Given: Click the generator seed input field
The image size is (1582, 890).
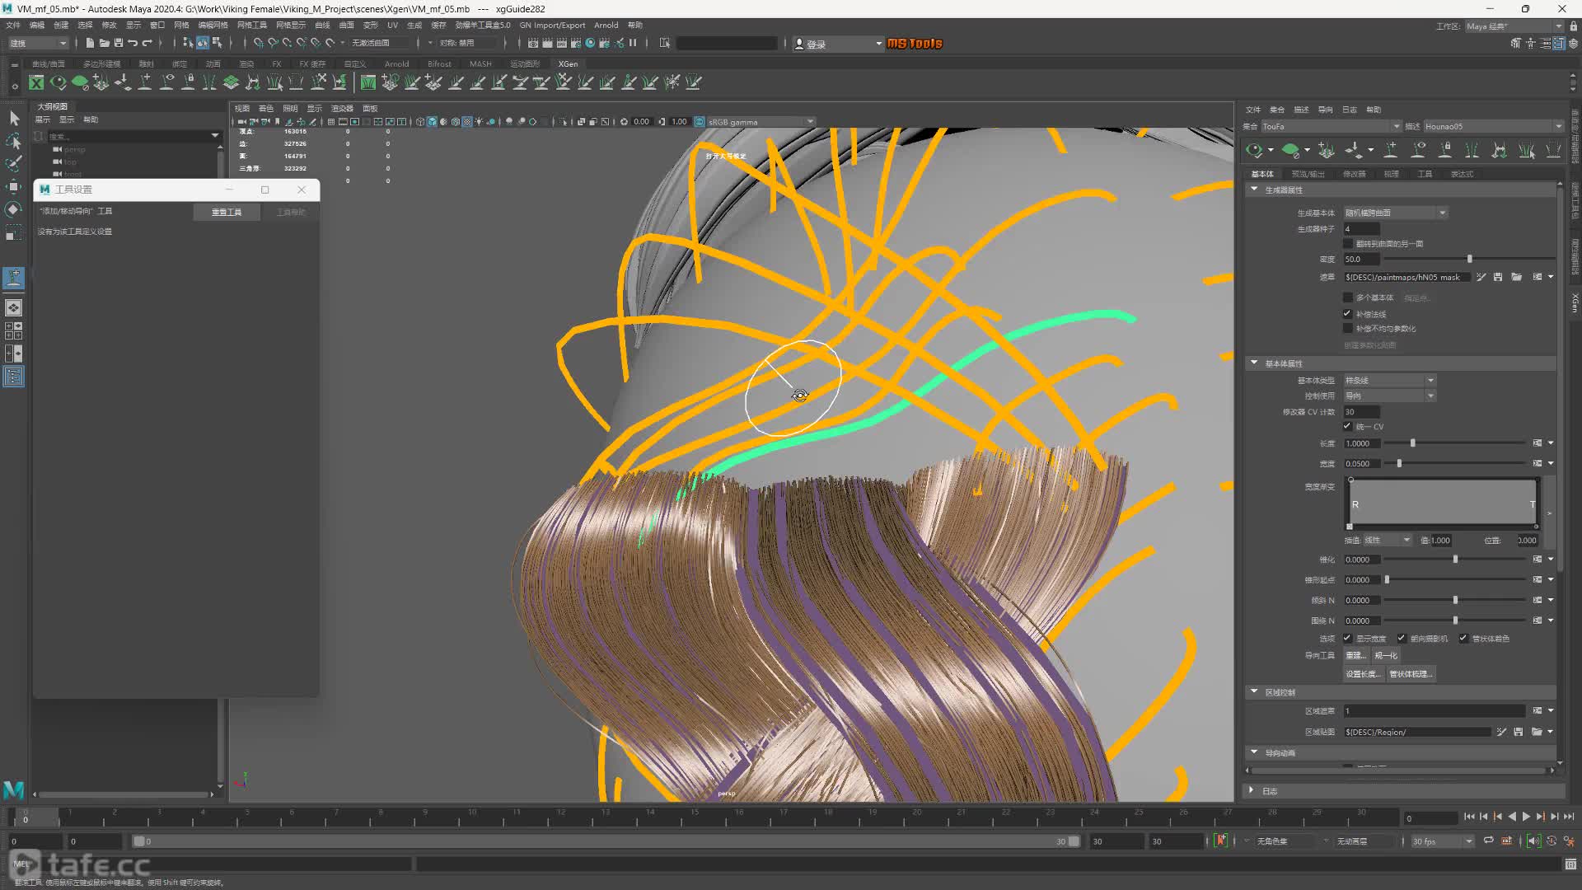Looking at the screenshot, I should (x=1361, y=229).
